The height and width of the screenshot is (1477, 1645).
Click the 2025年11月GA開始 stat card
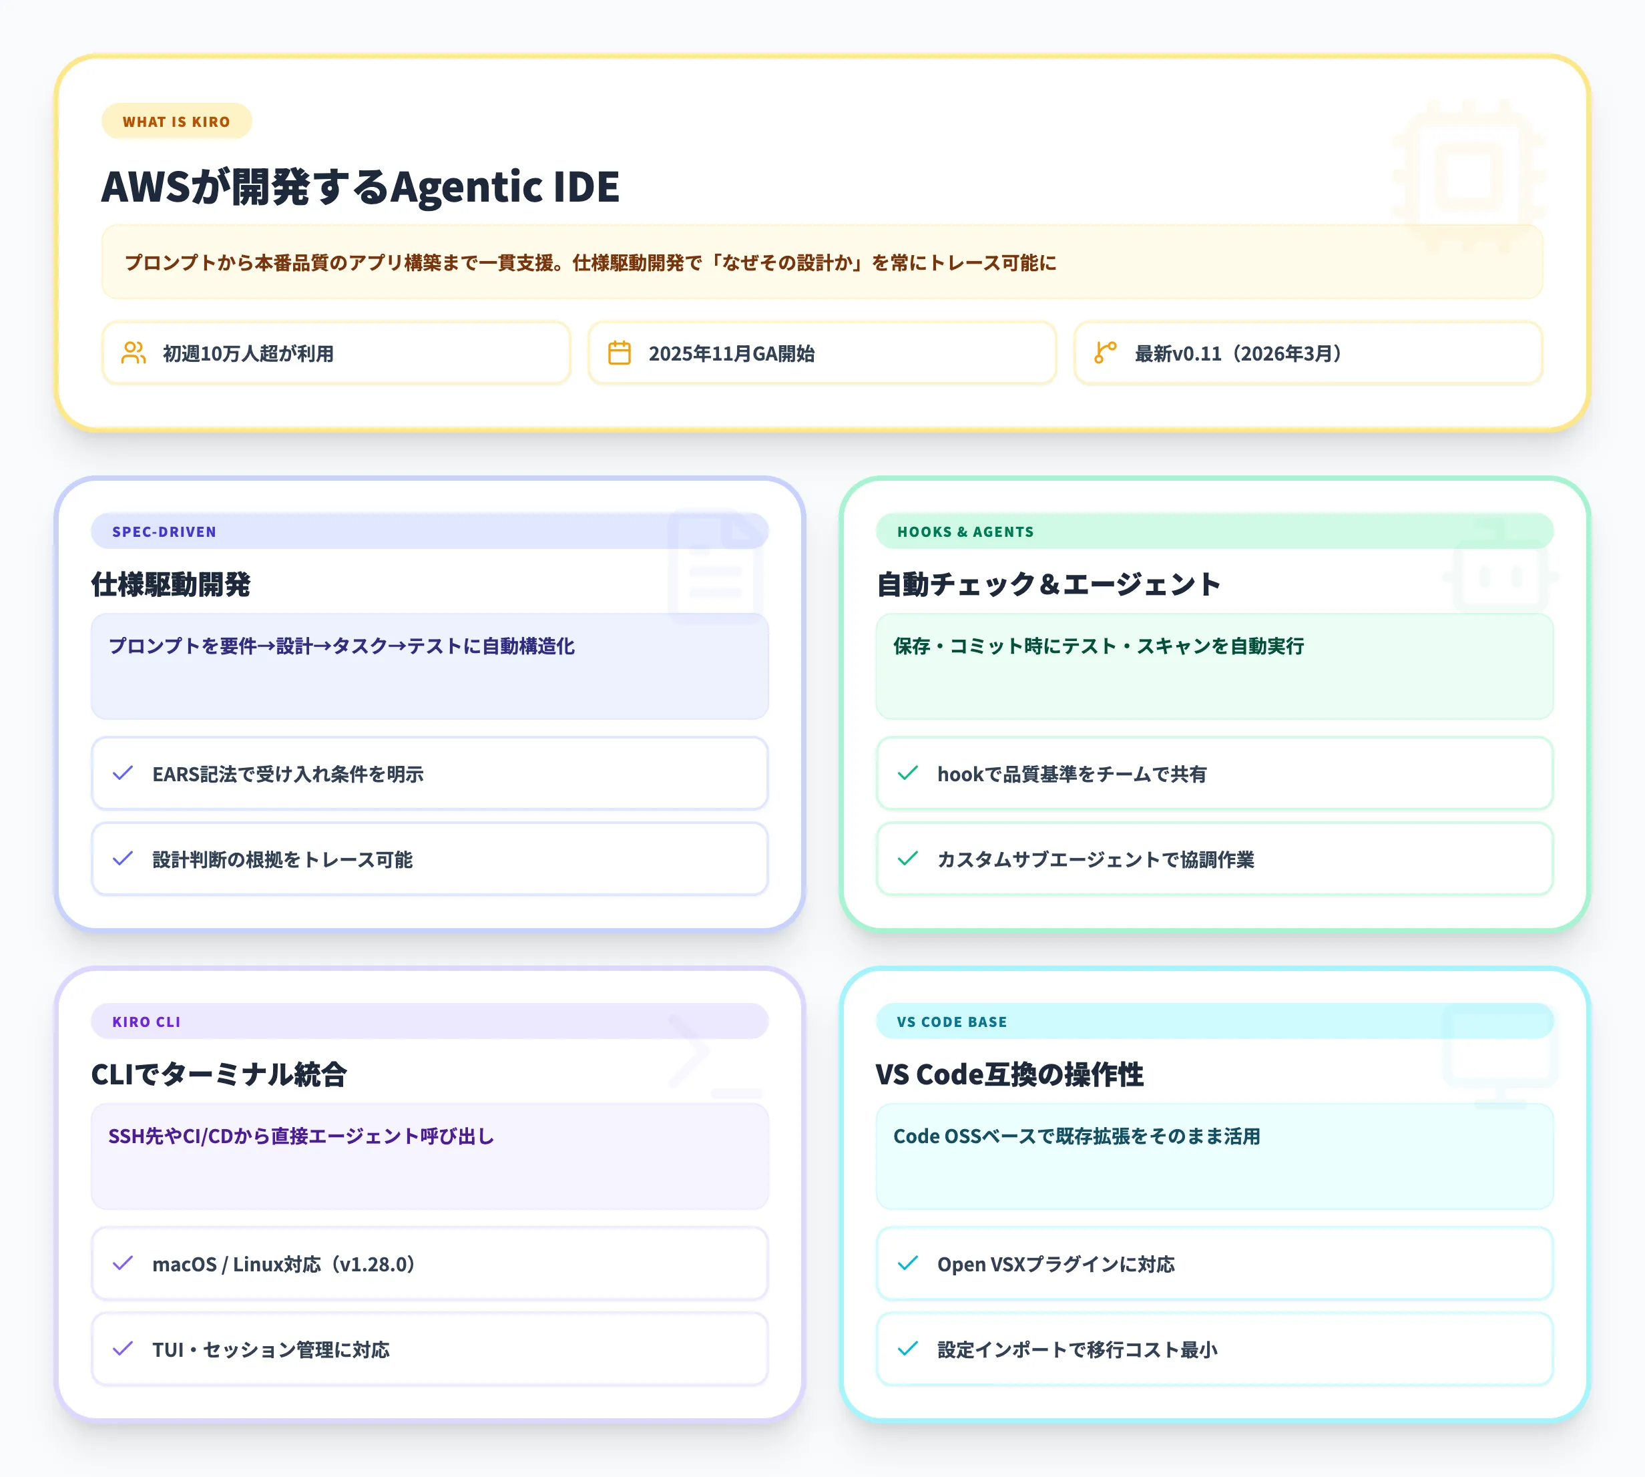pyautogui.click(x=821, y=353)
